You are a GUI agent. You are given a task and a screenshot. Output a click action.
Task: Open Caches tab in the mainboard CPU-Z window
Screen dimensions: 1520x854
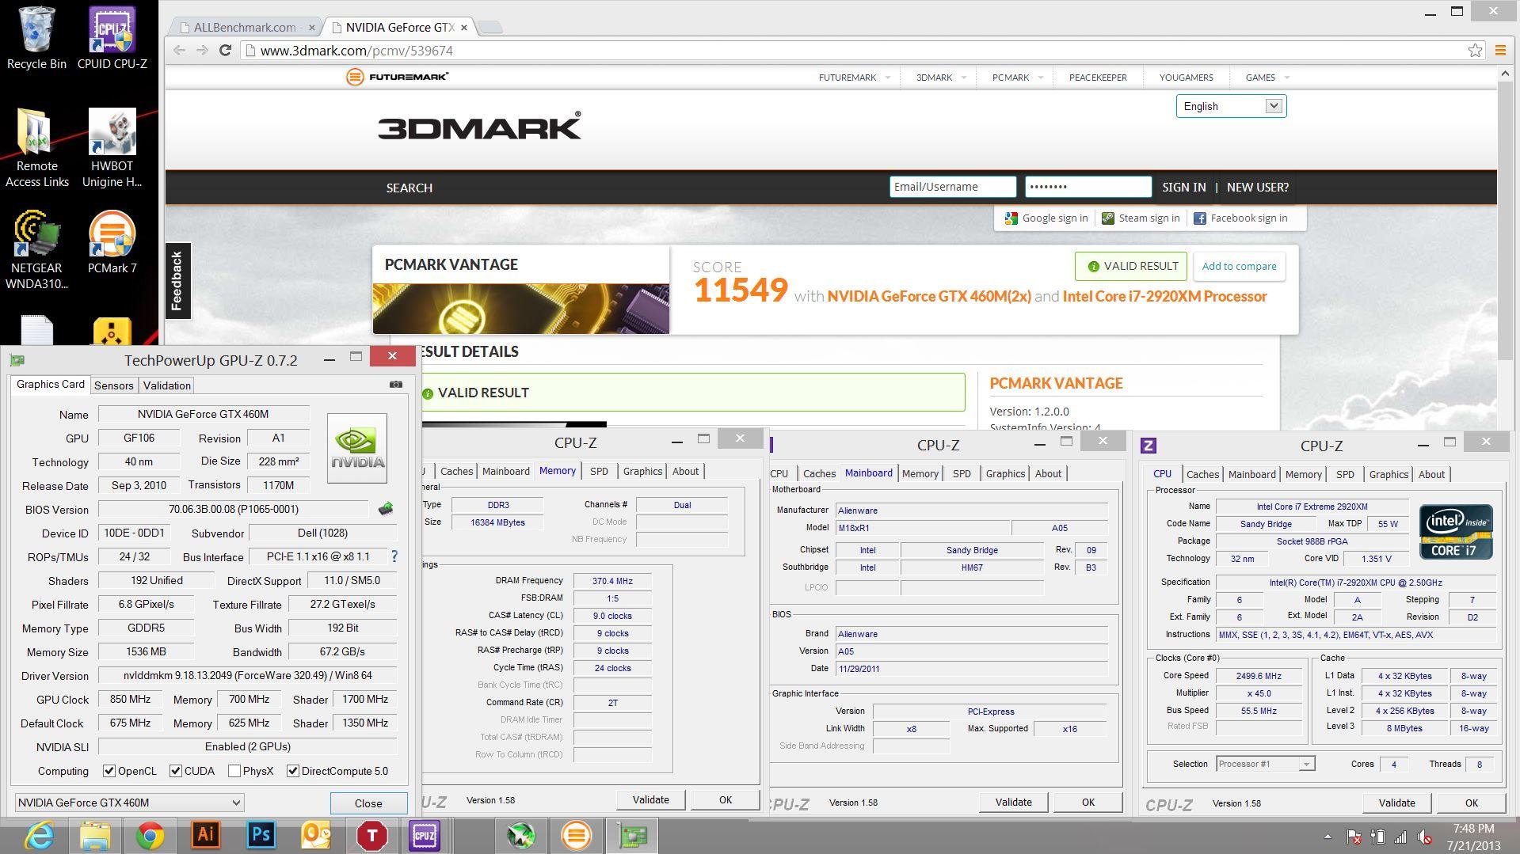point(819,473)
